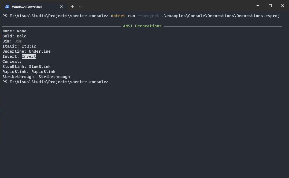Click the PowerShell icon in the tab
This screenshot has width=289, height=178.
[7, 7]
